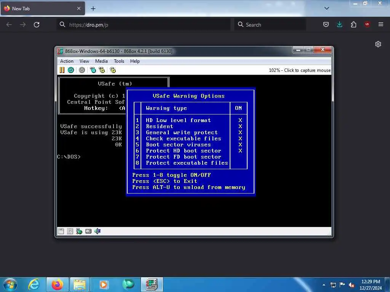Image resolution: width=390 pixels, height=292 pixels.
Task: Launch Internet Explorer from the taskbar
Action: point(34,284)
